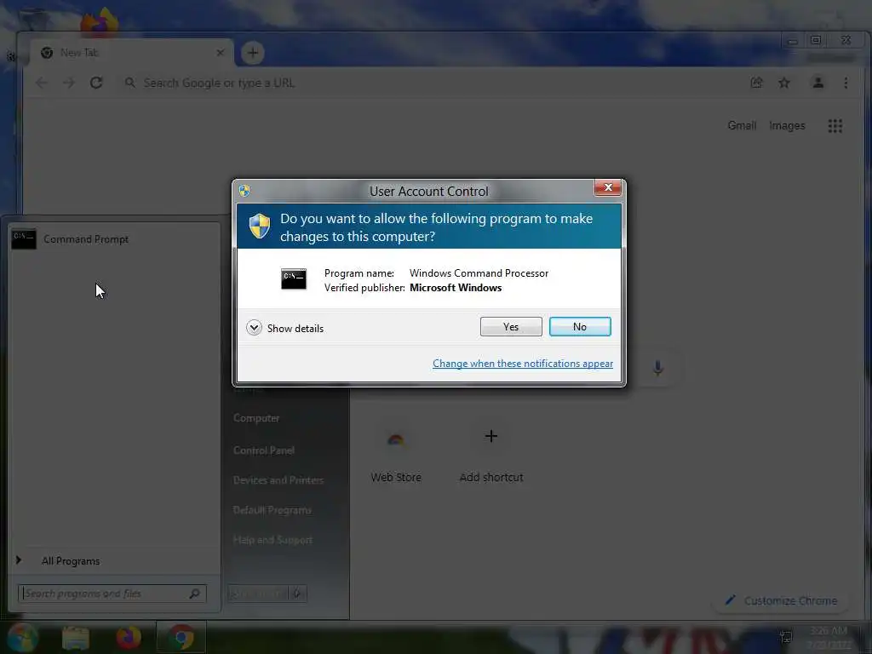Open the Google apps grid
The width and height of the screenshot is (872, 654).
click(x=835, y=126)
